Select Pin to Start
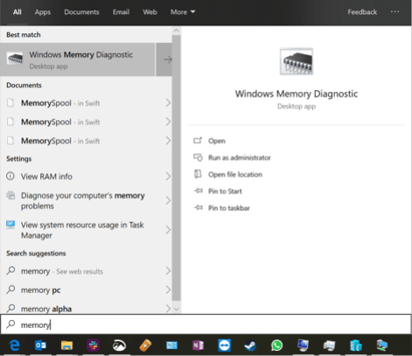Image resolution: width=412 pixels, height=356 pixels. pyautogui.click(x=225, y=192)
